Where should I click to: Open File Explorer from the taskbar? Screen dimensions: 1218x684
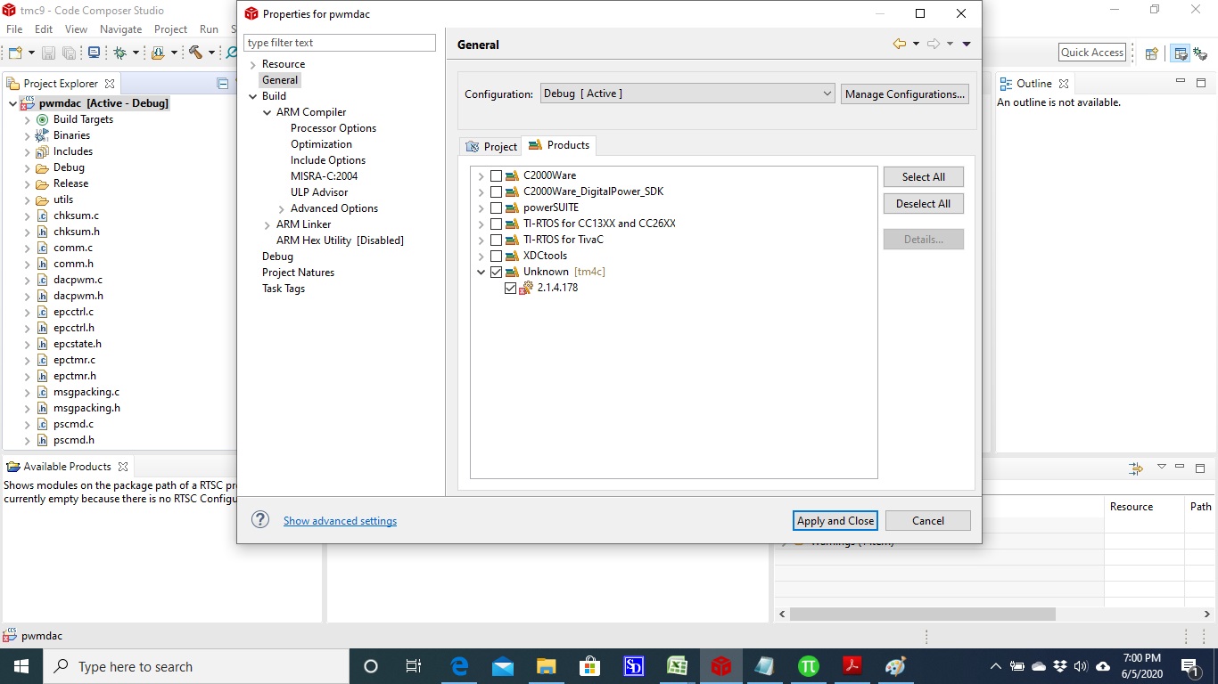point(547,666)
